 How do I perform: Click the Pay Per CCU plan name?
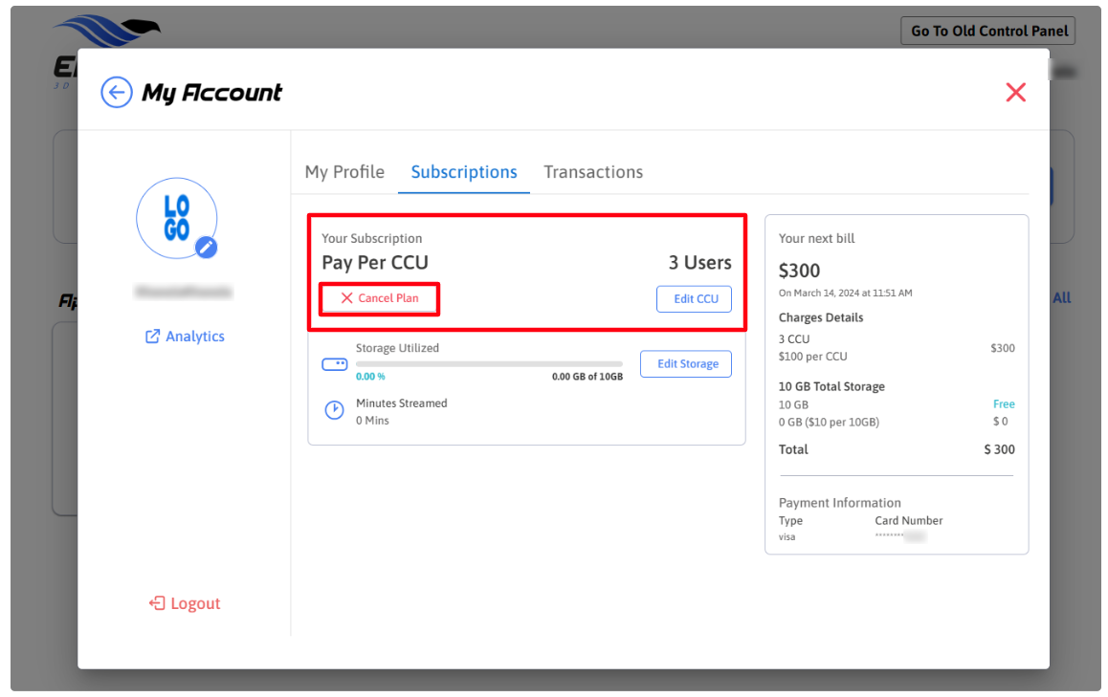click(x=375, y=263)
